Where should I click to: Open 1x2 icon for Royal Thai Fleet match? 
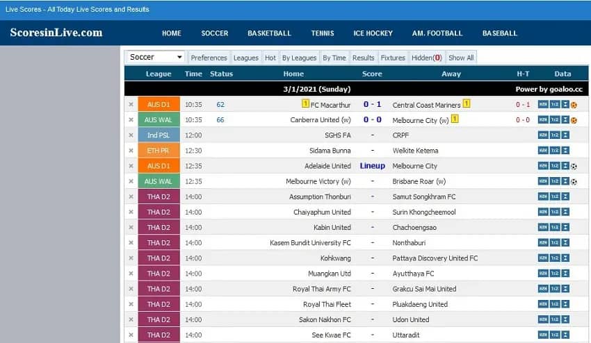click(x=554, y=304)
